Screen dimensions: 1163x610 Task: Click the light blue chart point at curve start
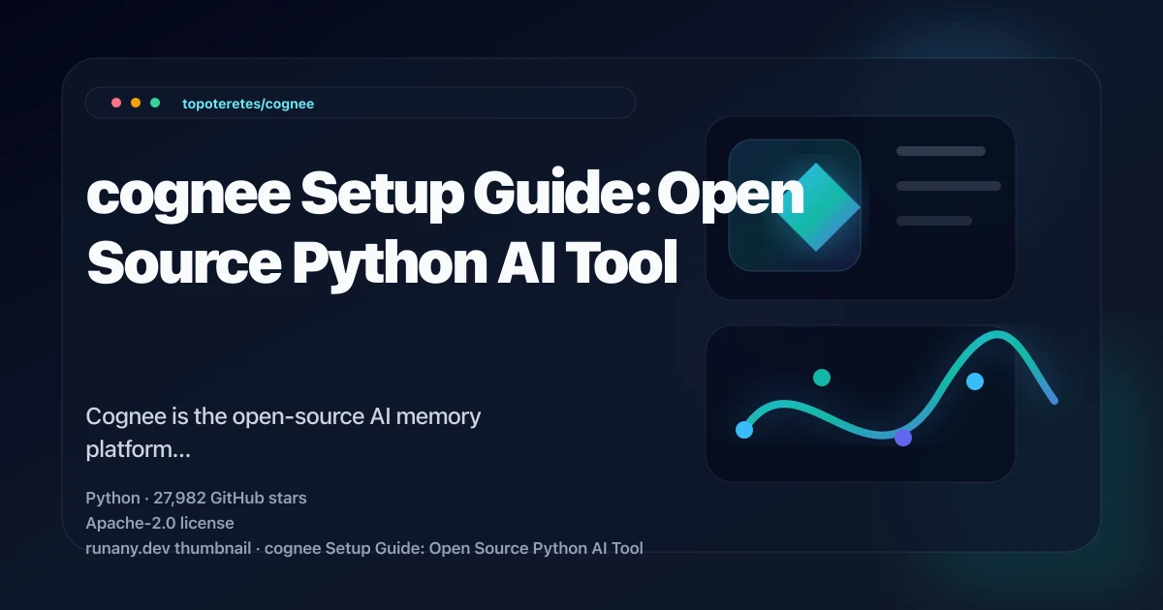coord(744,430)
